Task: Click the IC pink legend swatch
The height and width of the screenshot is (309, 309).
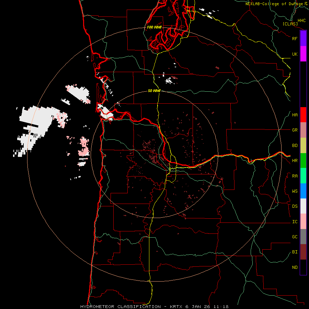Action: [303, 221]
